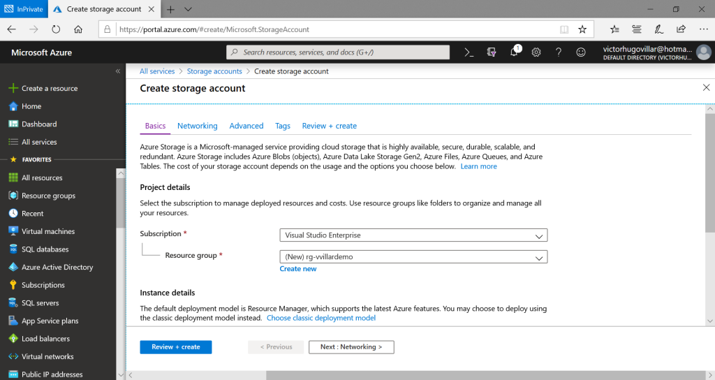
Task: Share this page icon
Action: pos(681,29)
